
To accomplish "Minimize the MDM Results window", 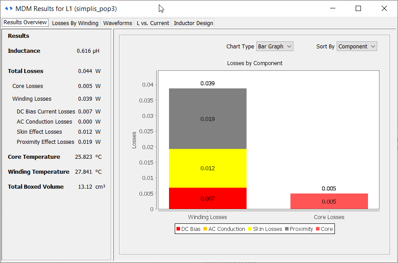I will point(334,9).
